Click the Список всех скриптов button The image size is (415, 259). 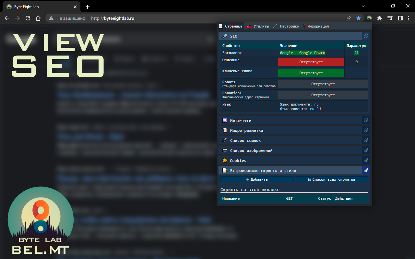[331, 179]
